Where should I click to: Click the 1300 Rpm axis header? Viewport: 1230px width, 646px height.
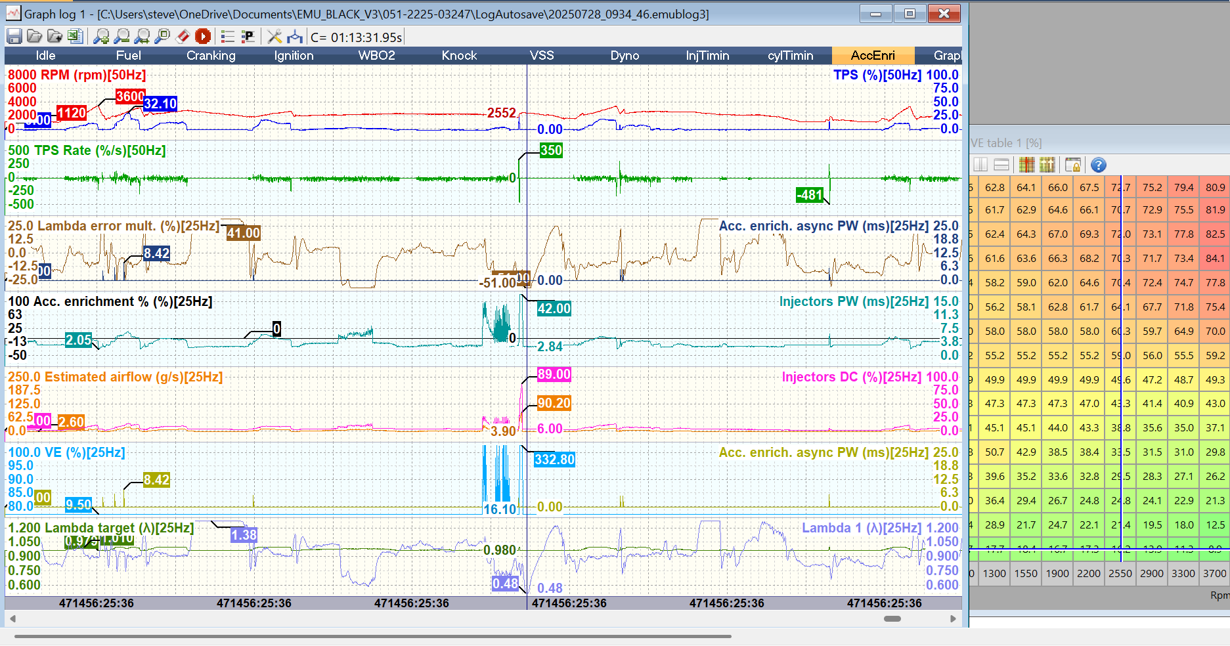click(x=994, y=573)
